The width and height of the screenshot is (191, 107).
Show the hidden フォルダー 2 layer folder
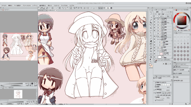pyautogui.click(x=154, y=34)
